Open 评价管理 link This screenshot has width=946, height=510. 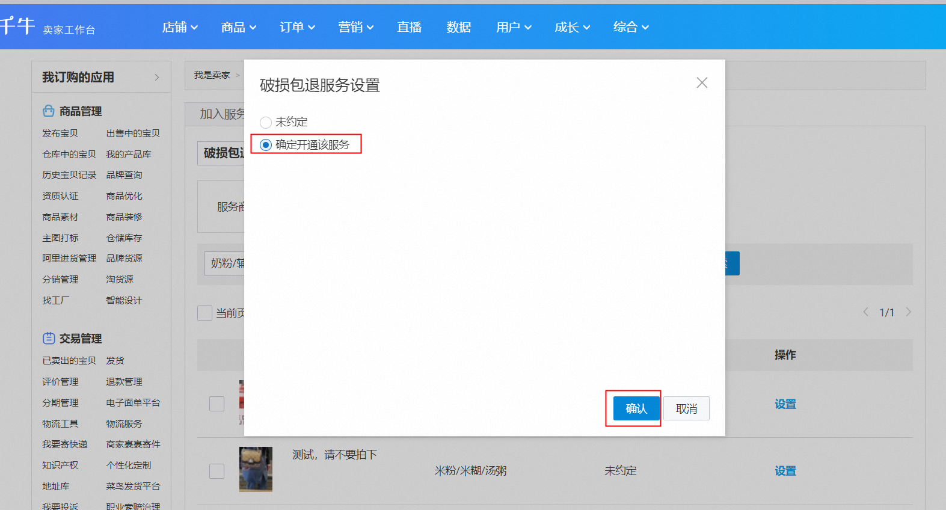click(60, 382)
